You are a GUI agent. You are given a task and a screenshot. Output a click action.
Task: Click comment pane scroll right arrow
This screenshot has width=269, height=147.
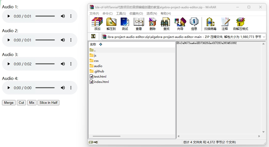click(x=259, y=136)
